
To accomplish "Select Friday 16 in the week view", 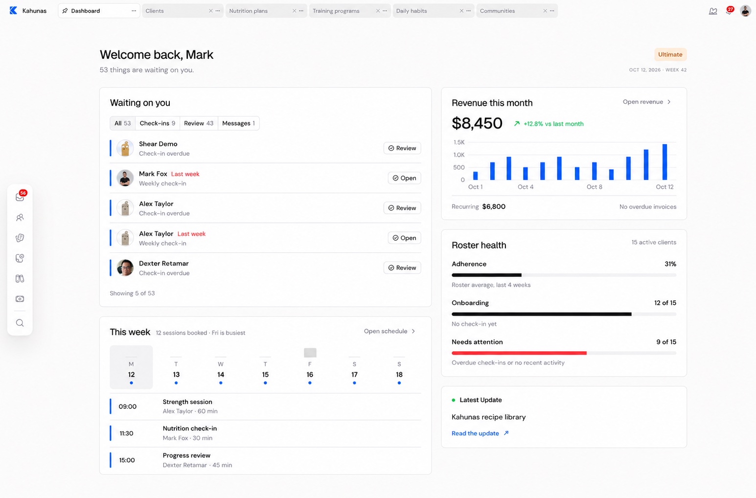I will (310, 367).
